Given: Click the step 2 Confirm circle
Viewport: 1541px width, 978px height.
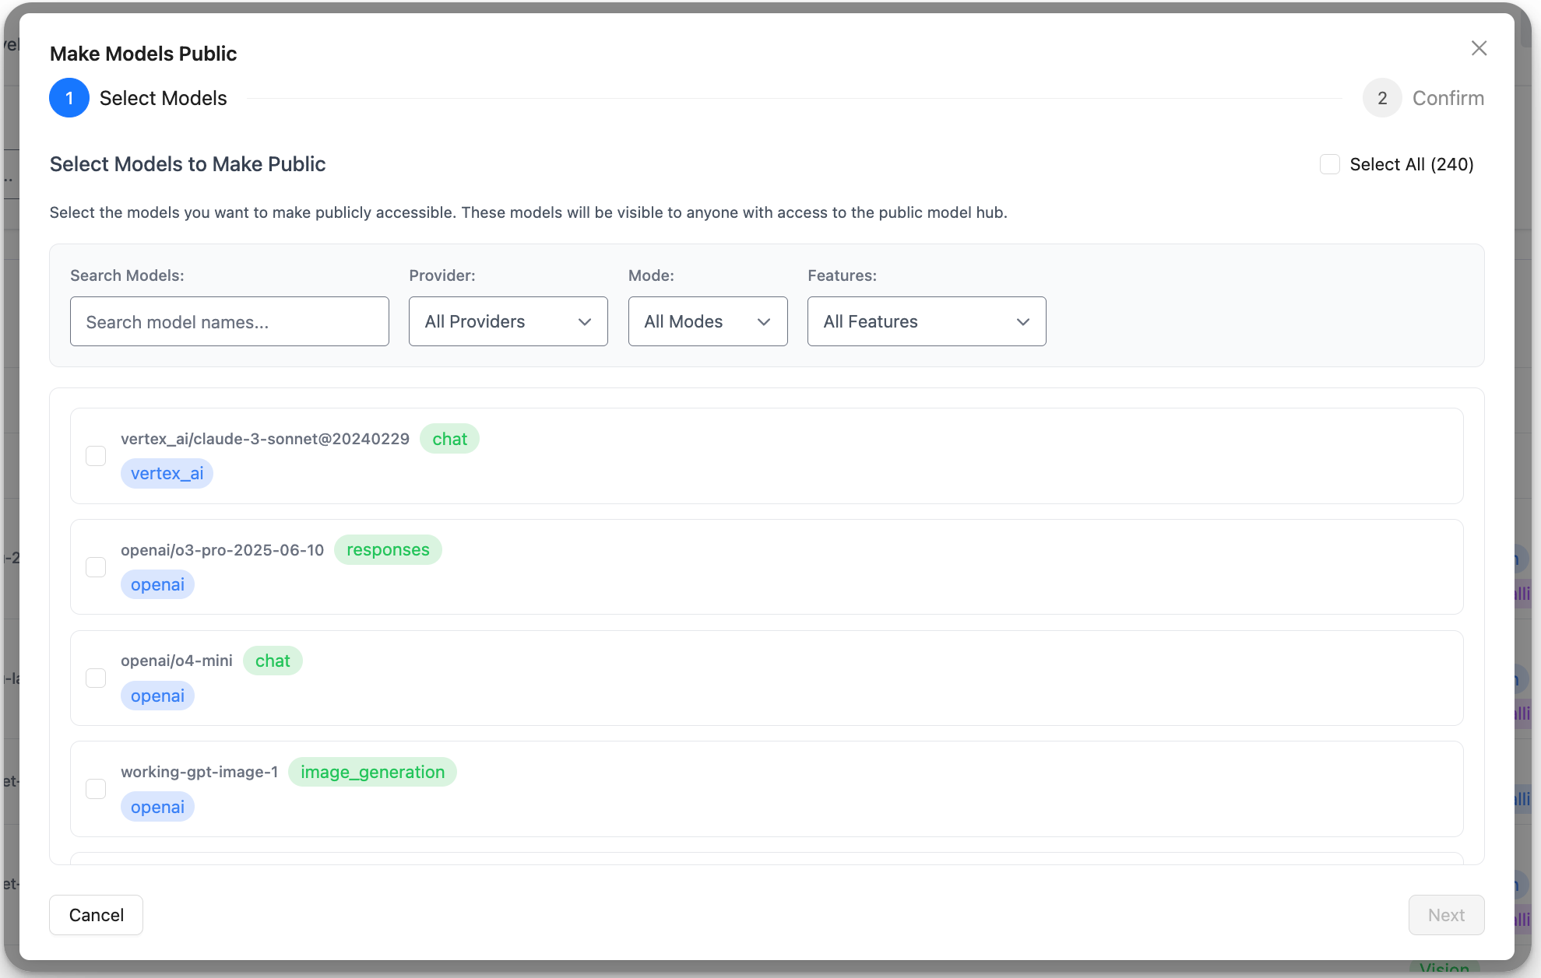Looking at the screenshot, I should (x=1382, y=98).
